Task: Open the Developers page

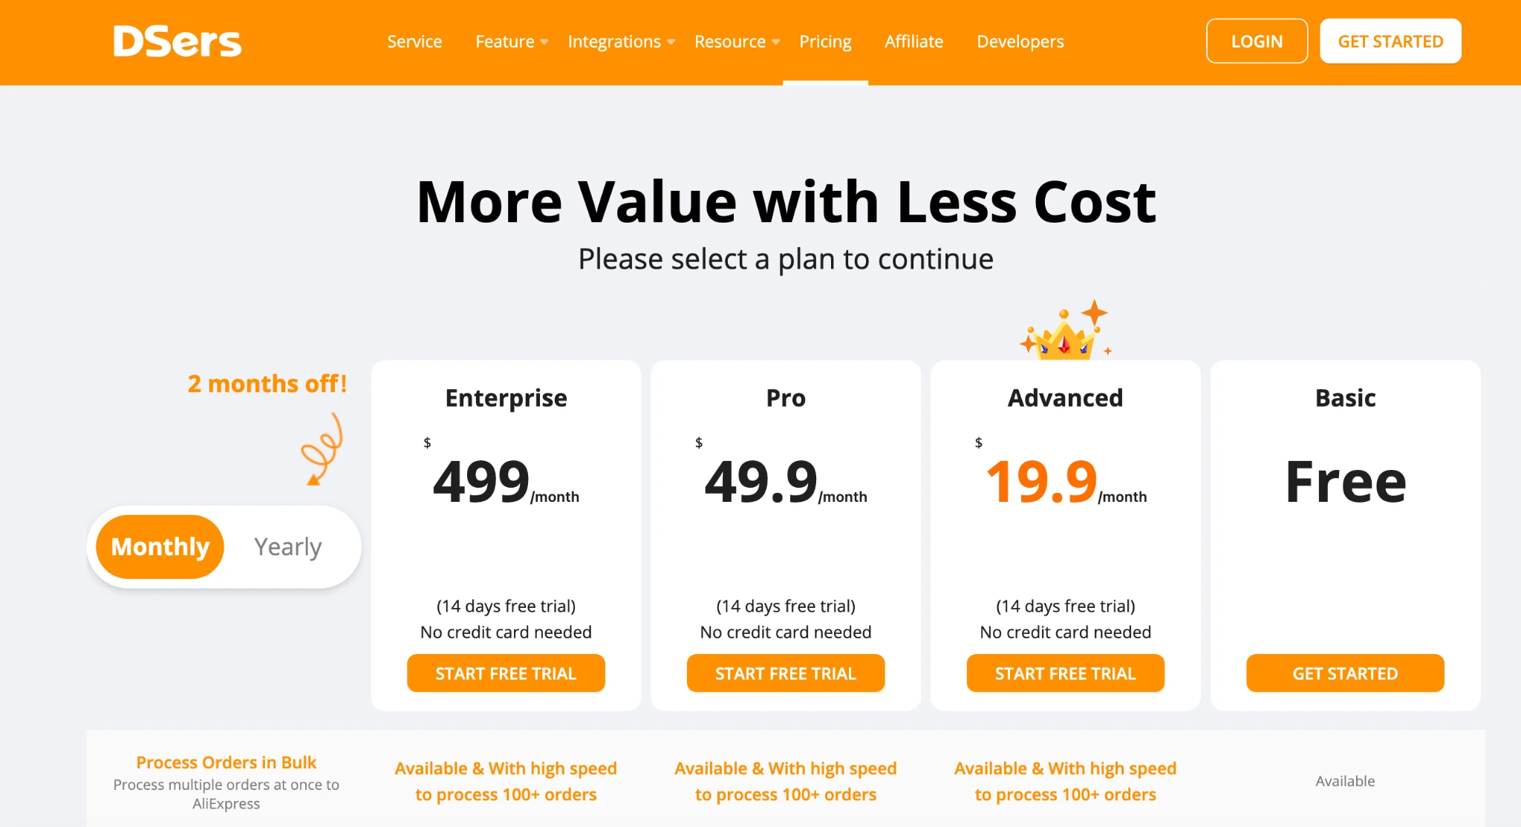Action: point(1020,42)
